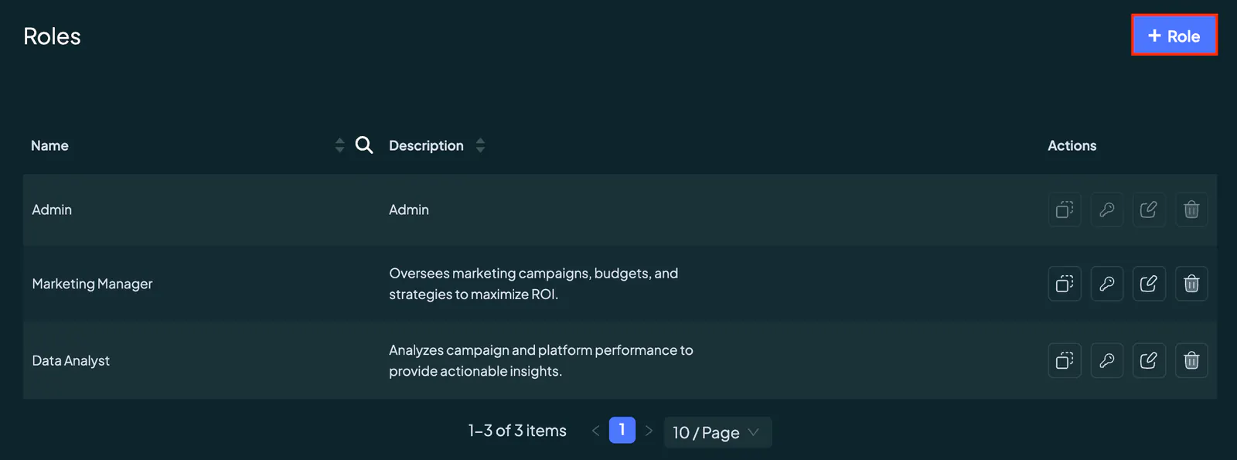Click the Actions column header
This screenshot has height=460, width=1237.
(1072, 145)
